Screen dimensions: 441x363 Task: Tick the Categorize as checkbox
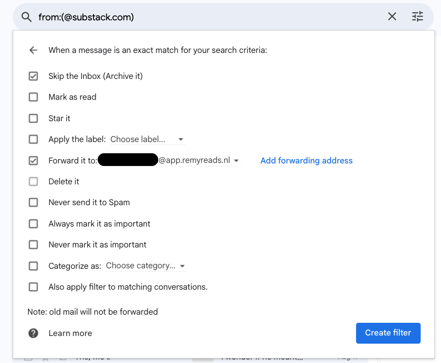pyautogui.click(x=33, y=266)
